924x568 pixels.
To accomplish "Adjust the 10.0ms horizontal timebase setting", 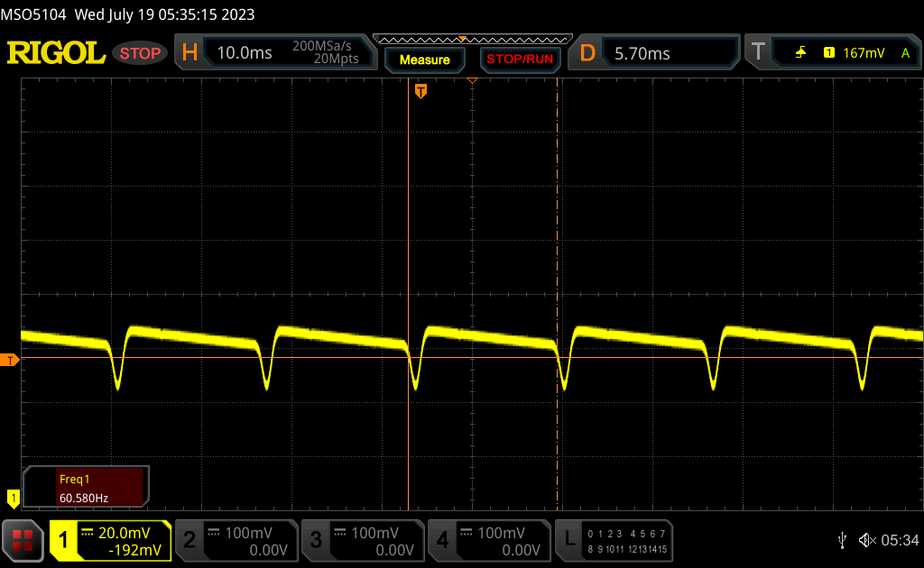I will (x=245, y=53).
